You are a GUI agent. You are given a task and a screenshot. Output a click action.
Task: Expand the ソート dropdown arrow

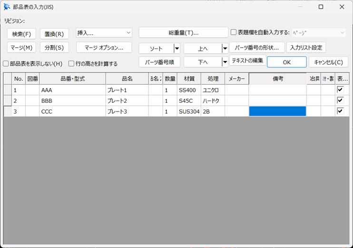(177, 49)
